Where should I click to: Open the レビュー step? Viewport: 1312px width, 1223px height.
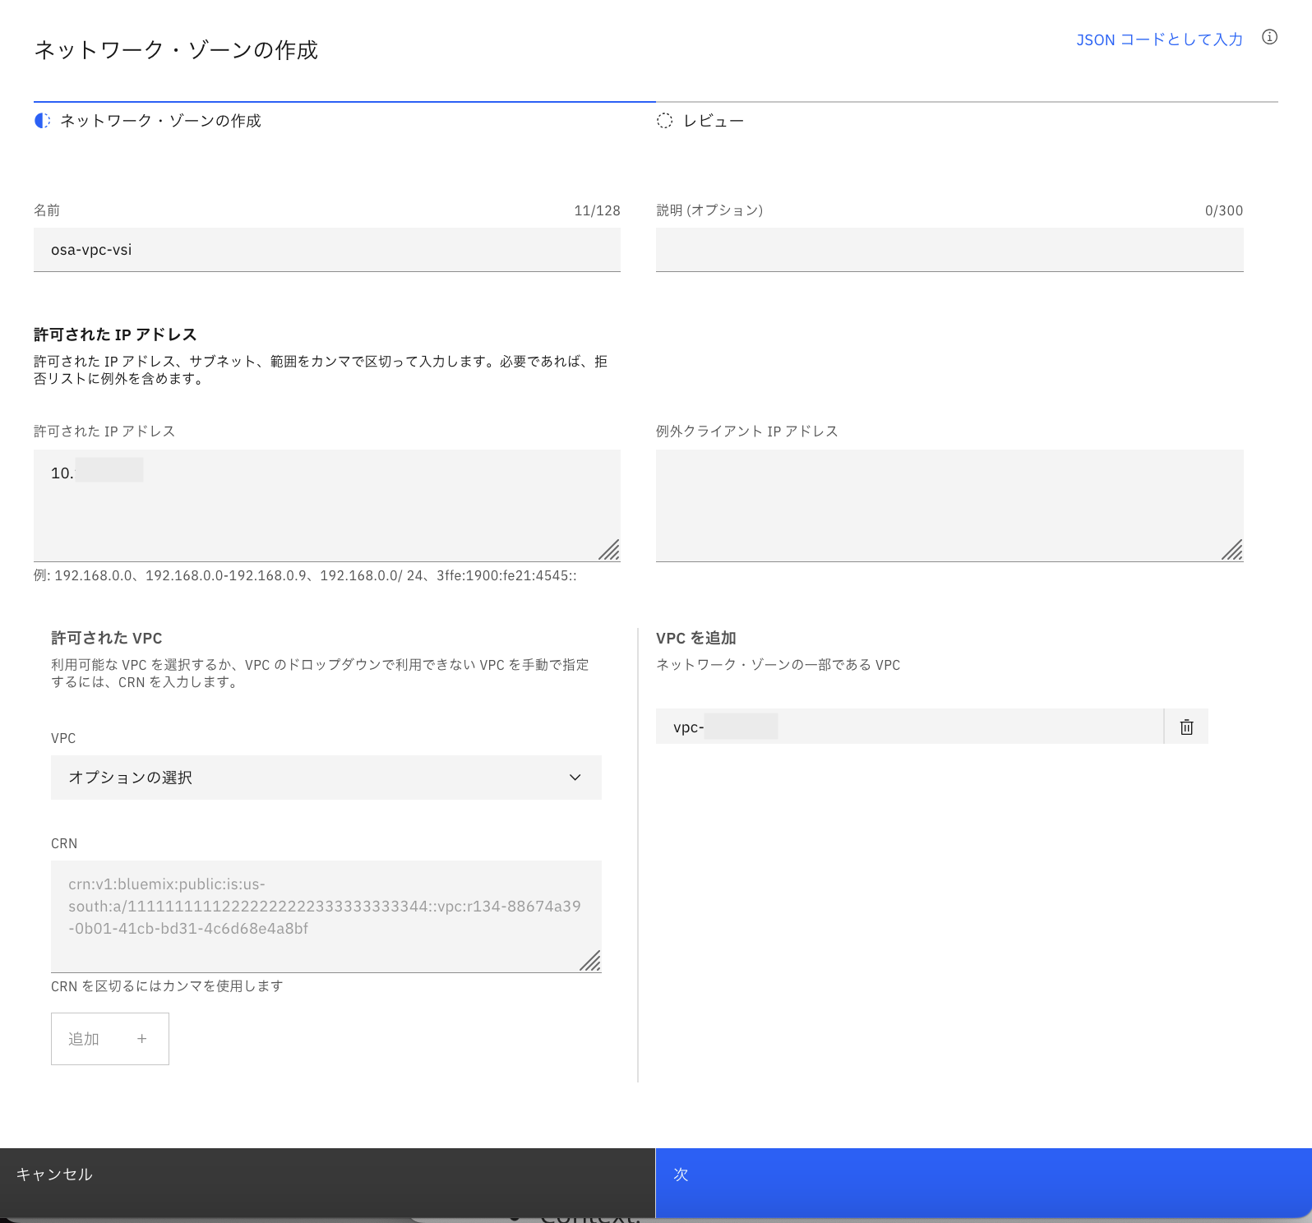(x=700, y=121)
